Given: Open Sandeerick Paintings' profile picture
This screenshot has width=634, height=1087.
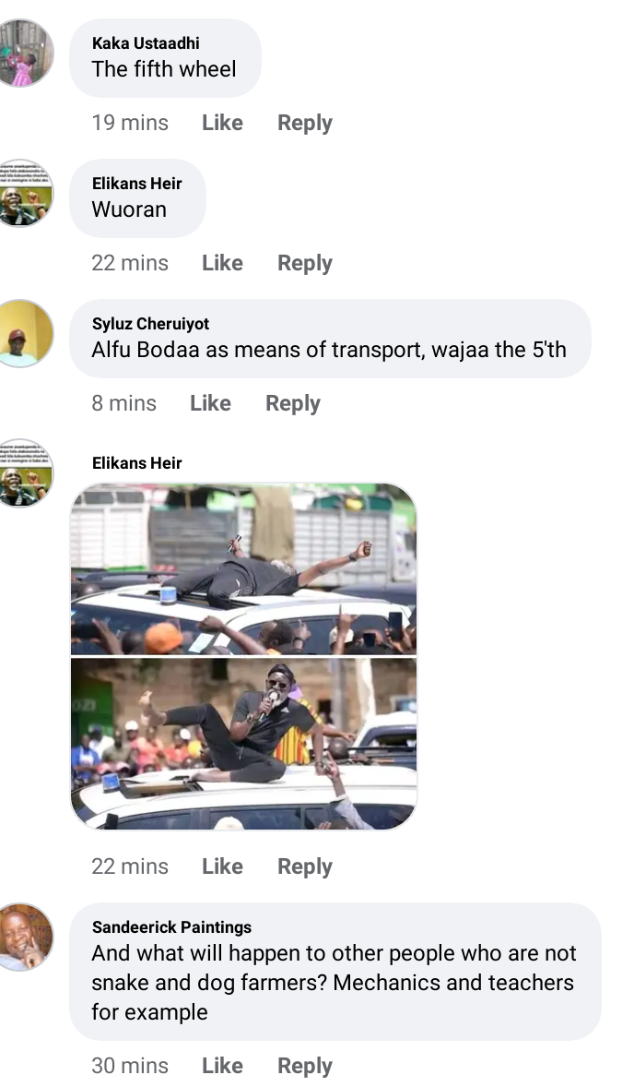Looking at the screenshot, I should click(26, 938).
